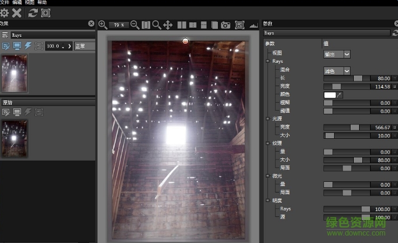The height and width of the screenshot is (243, 398).
Task: Click the gear settings icon
Action: click(4, 12)
